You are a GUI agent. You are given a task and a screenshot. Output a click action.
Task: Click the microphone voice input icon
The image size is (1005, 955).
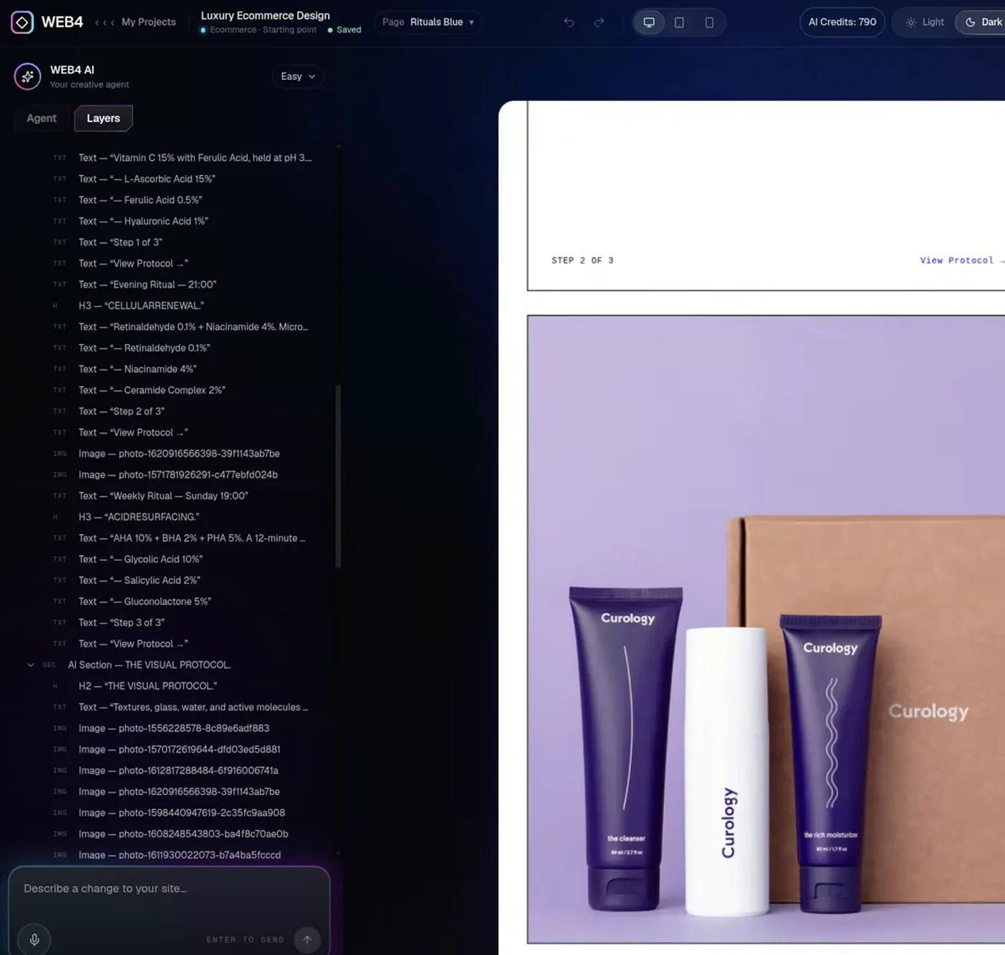(x=34, y=939)
